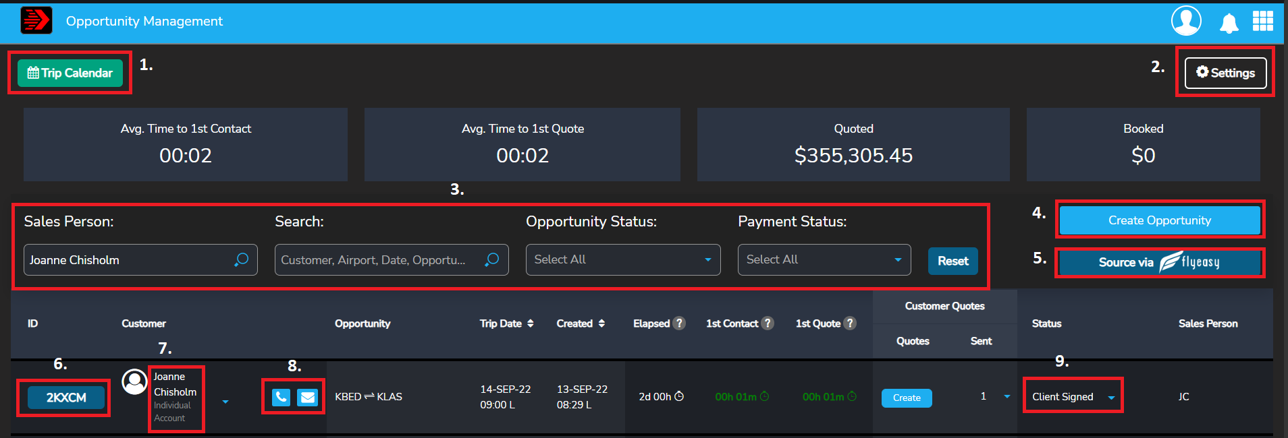Image resolution: width=1288 pixels, height=438 pixels.
Task: Click the 1st Contact help question mark
Action: tap(768, 323)
